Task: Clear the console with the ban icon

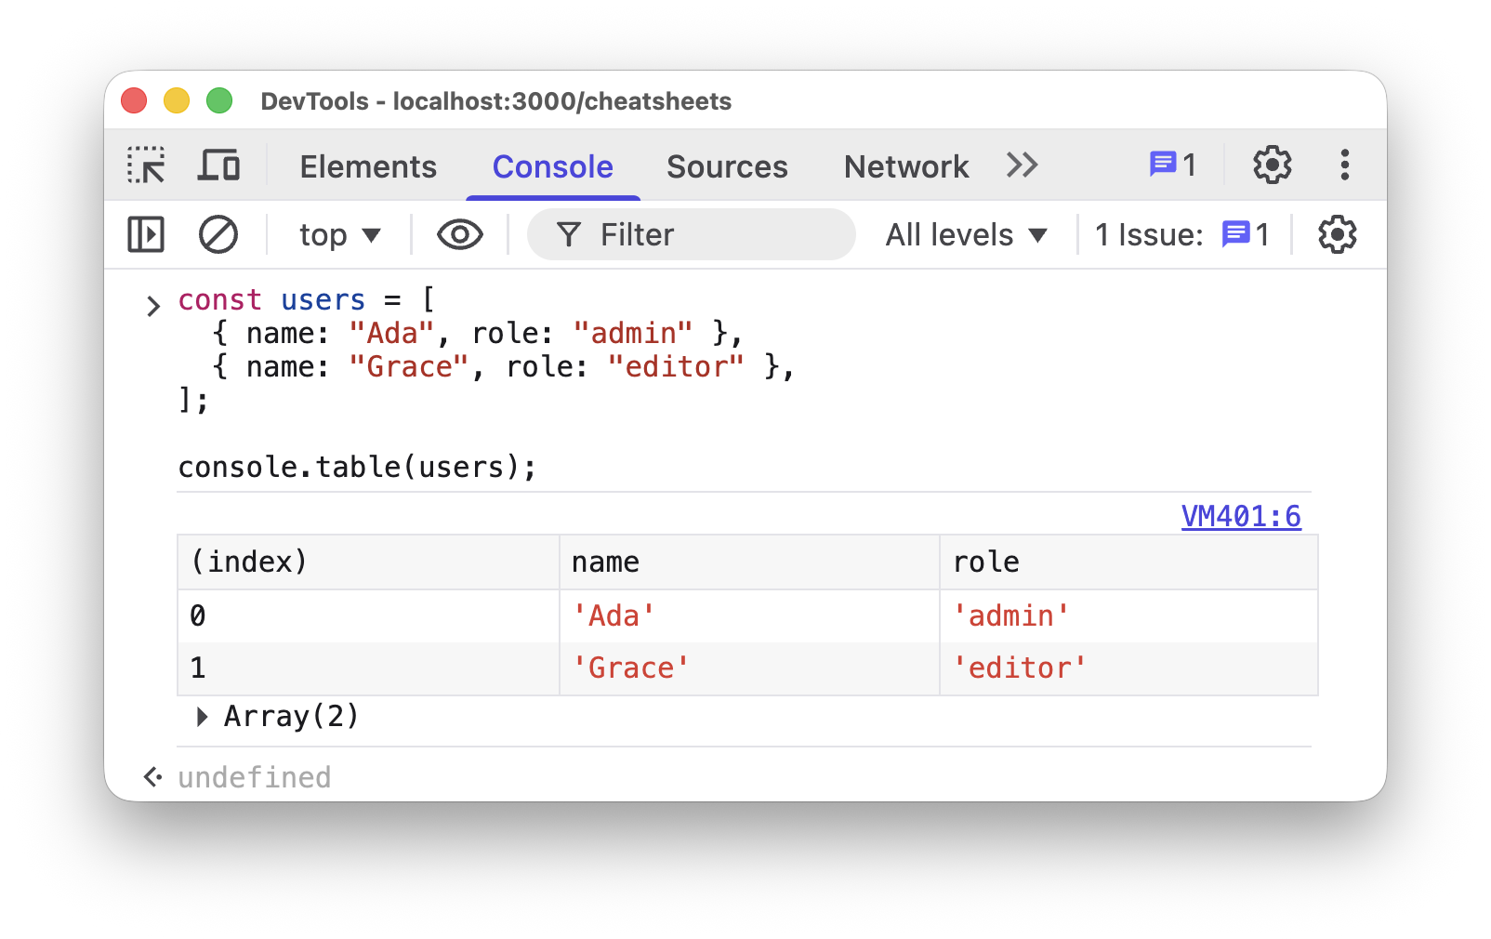Action: click(218, 234)
